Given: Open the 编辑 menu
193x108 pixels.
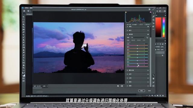Looking at the screenshot, I should (31, 8).
